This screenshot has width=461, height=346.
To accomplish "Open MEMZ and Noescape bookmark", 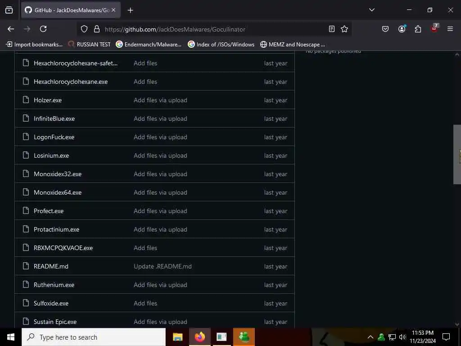I will pyautogui.click(x=293, y=45).
